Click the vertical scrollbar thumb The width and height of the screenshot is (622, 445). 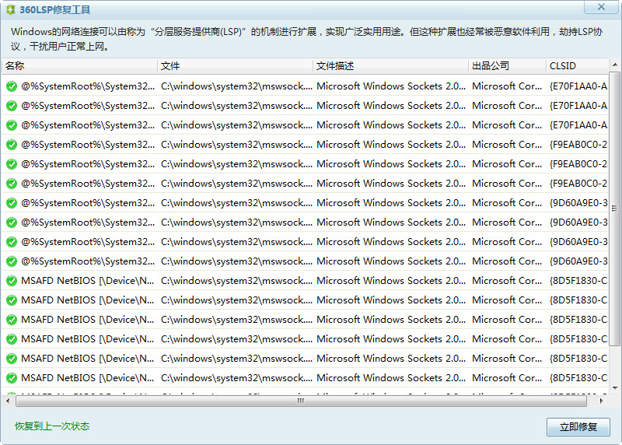point(615,208)
